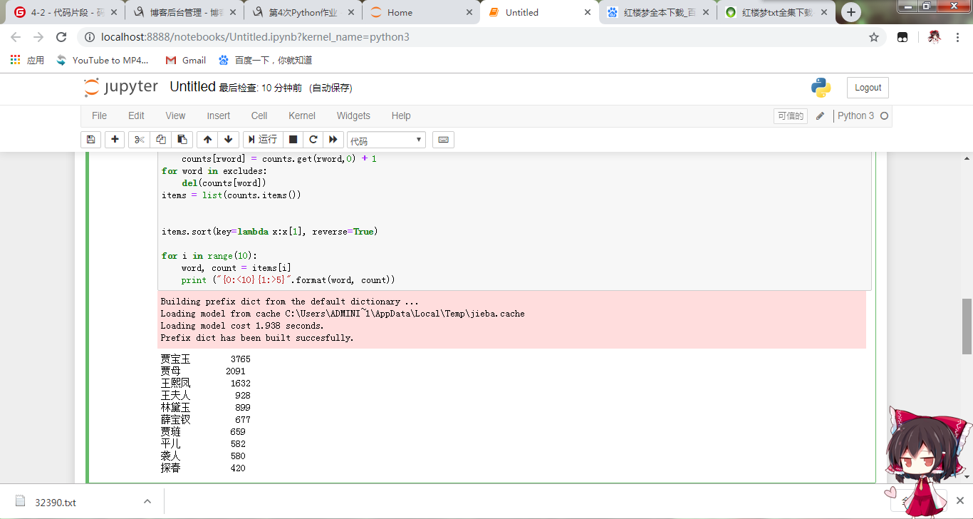Open the Cell menu

point(259,115)
